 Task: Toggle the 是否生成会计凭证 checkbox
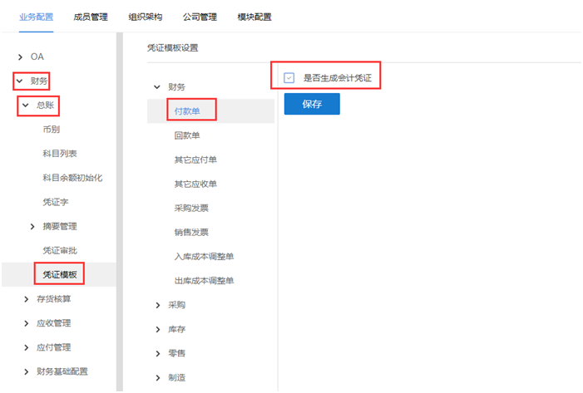[x=289, y=78]
